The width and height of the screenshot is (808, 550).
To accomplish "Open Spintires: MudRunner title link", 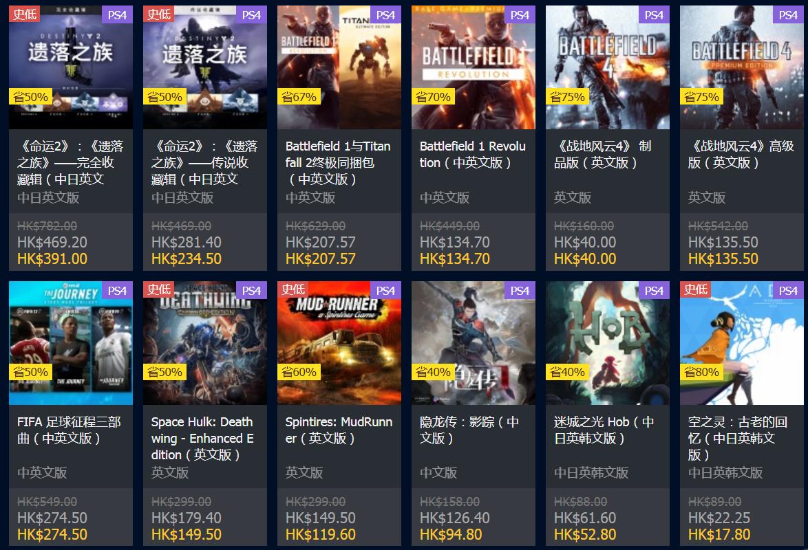I will point(339,430).
